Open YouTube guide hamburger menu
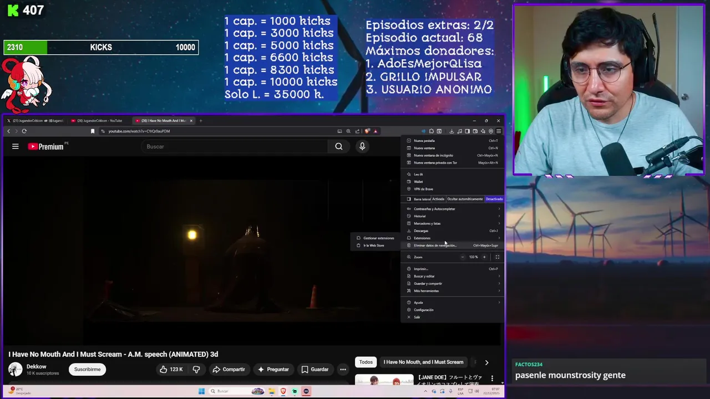Image resolution: width=710 pixels, height=399 pixels. (16, 146)
